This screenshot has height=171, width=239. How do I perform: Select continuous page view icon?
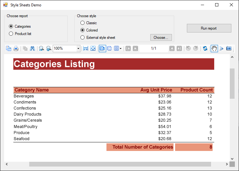point(110,48)
